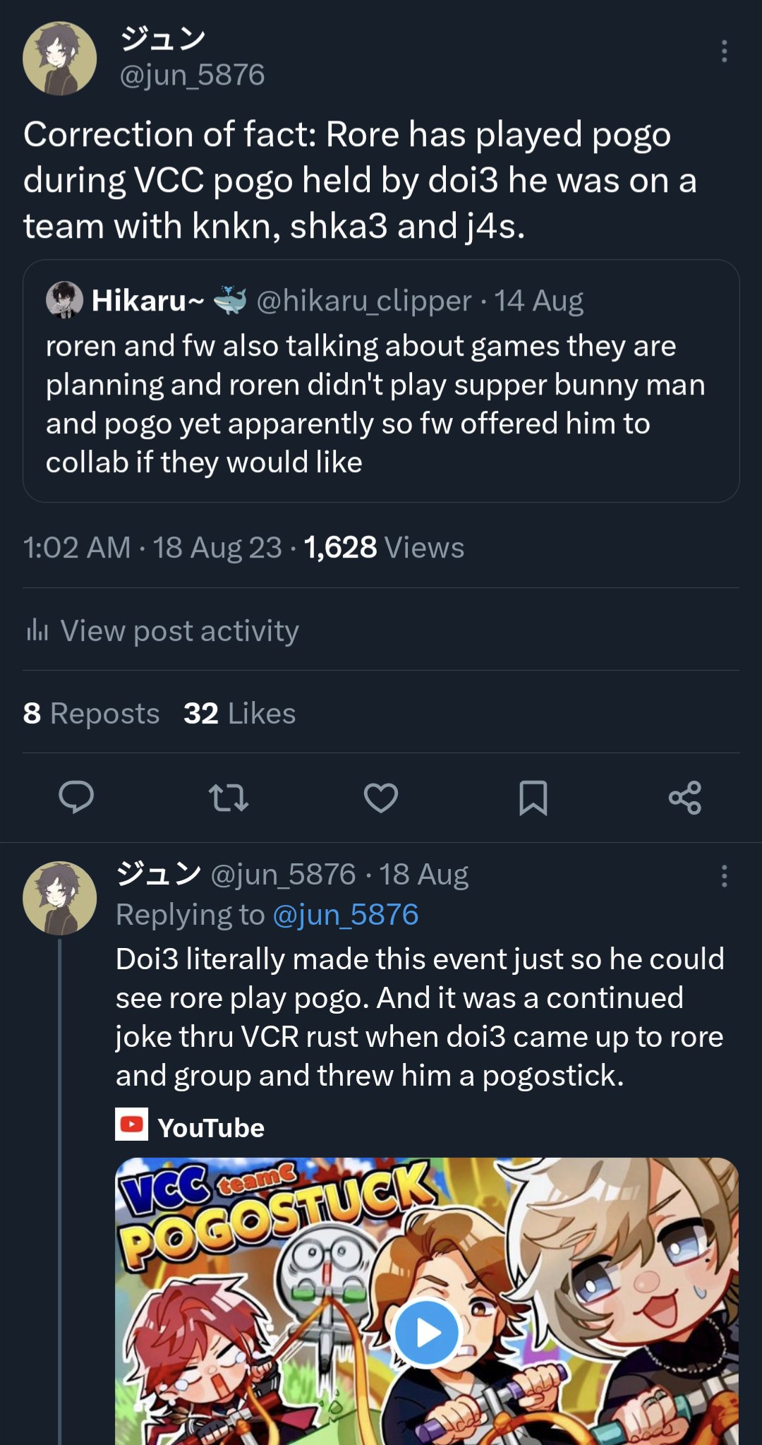Open the post activity bar-chart icon
This screenshot has width=762, height=1445.
pyautogui.click(x=37, y=630)
